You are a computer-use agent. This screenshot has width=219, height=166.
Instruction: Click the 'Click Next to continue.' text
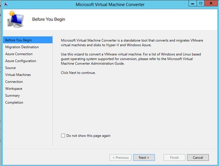click(x=78, y=73)
